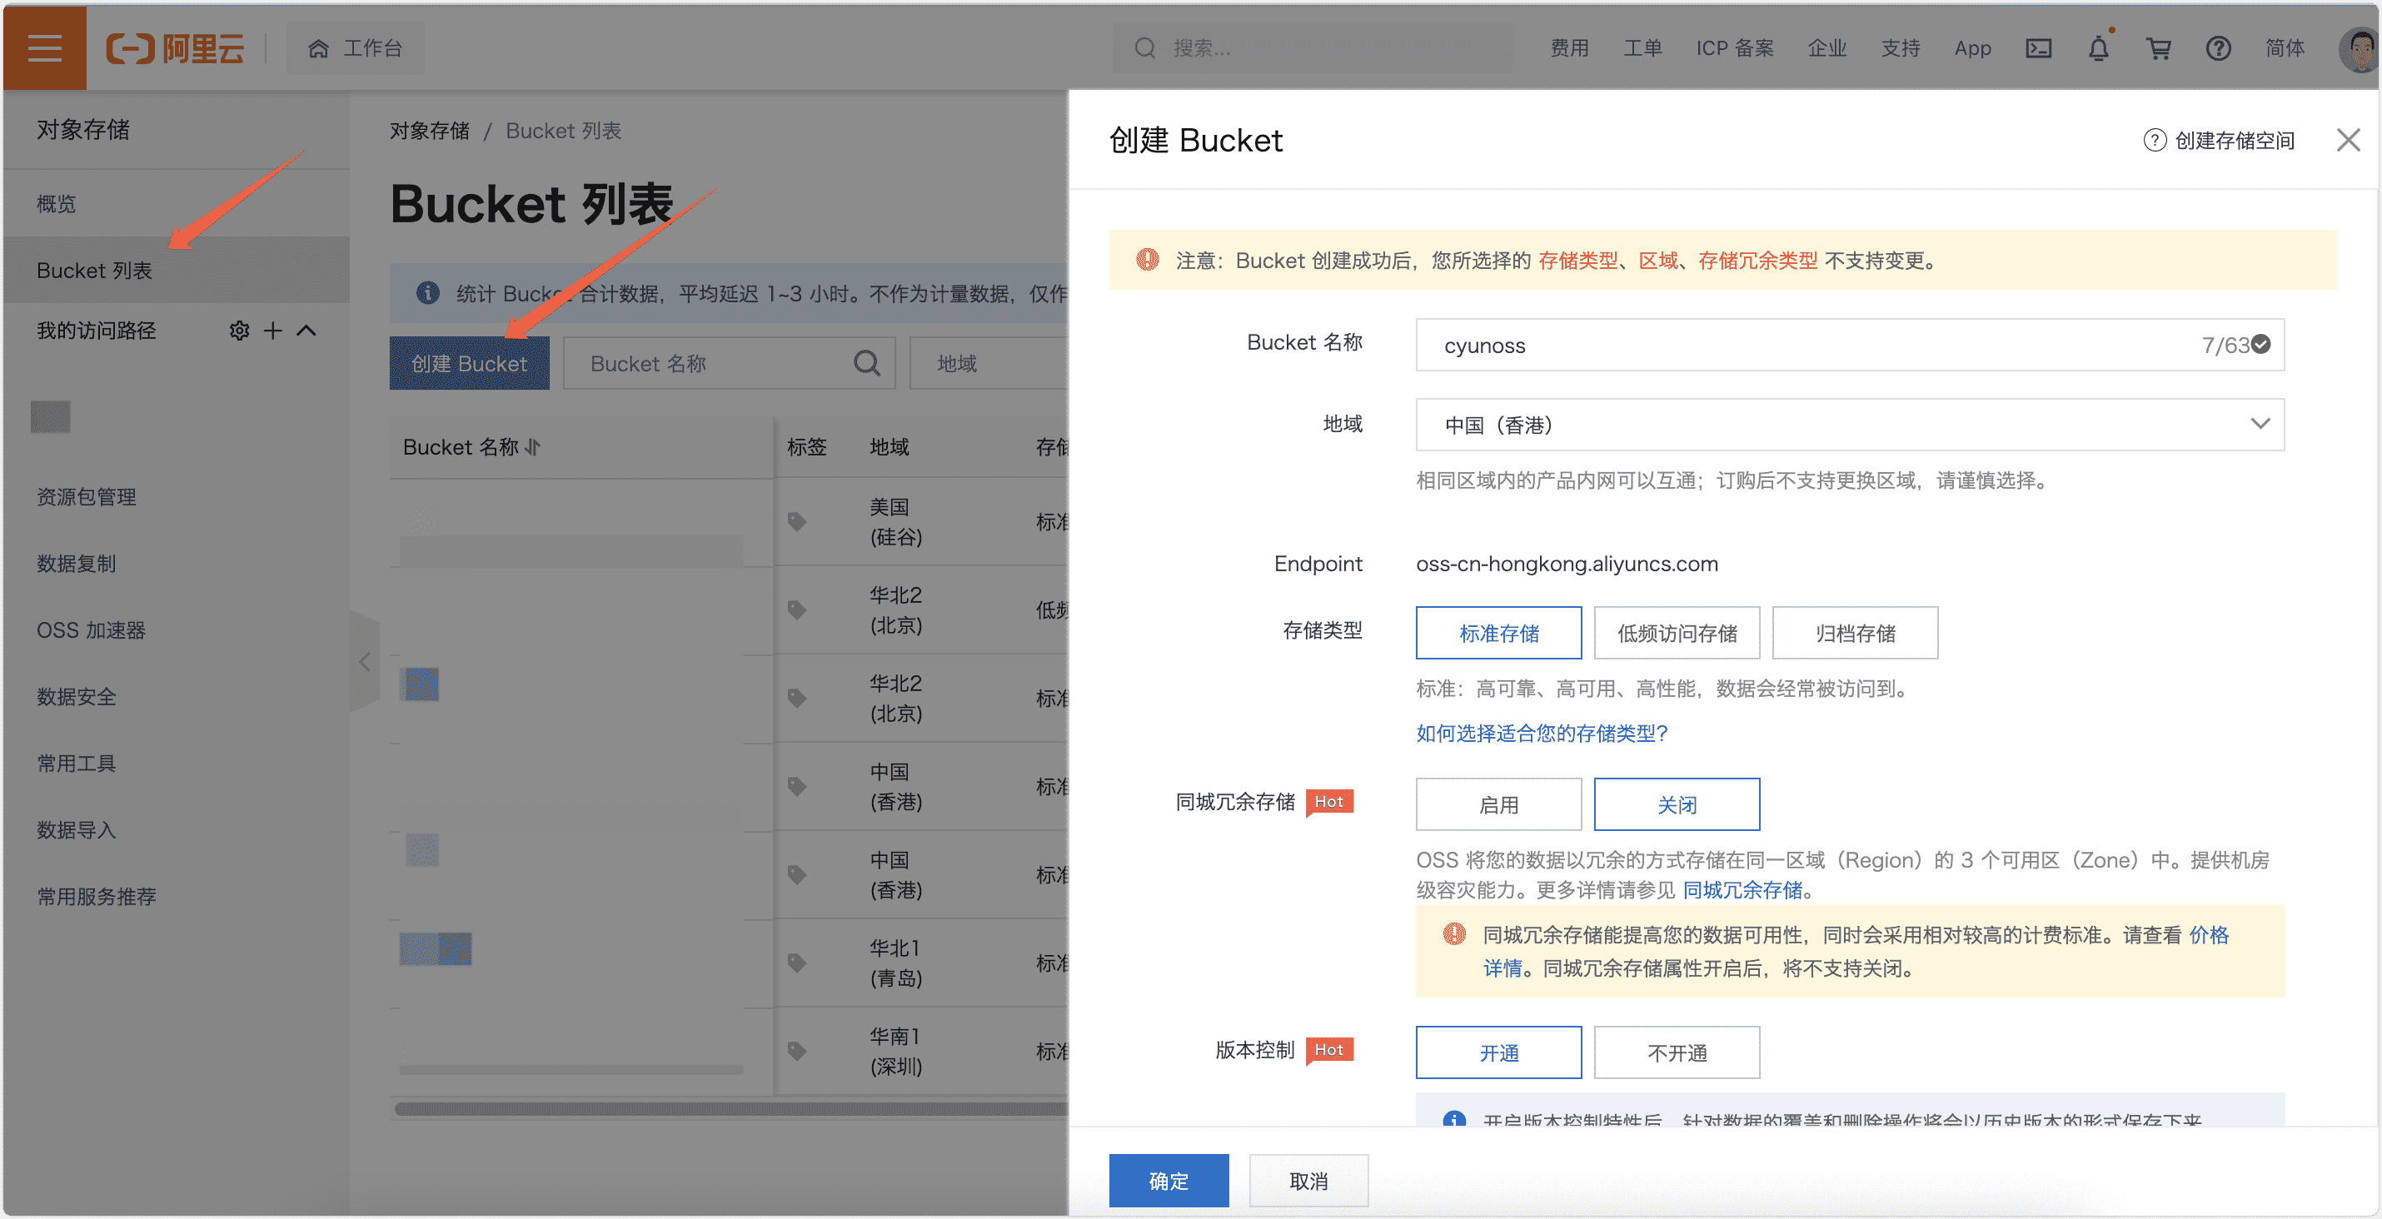Open the 支持 menu
The width and height of the screenshot is (2382, 1219).
click(x=1901, y=48)
